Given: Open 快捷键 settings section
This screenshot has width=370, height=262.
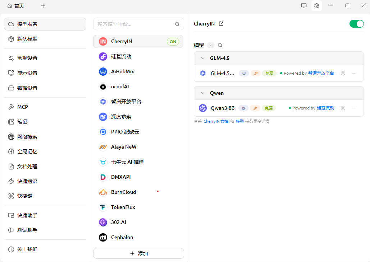Looking at the screenshot, I should pos(45,196).
